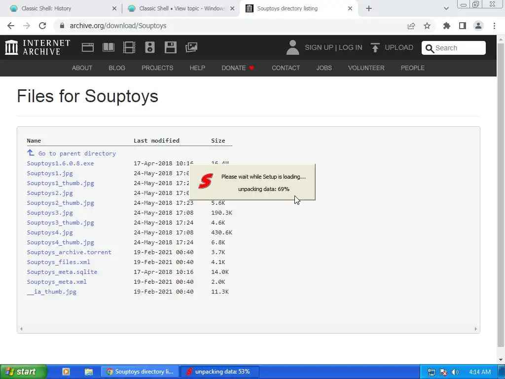Open Souptoys_files.xml link
The height and width of the screenshot is (379, 505).
pyautogui.click(x=58, y=262)
